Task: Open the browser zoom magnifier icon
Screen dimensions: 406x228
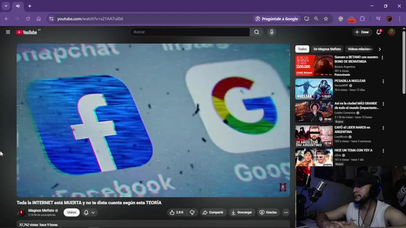Action: 316,19
